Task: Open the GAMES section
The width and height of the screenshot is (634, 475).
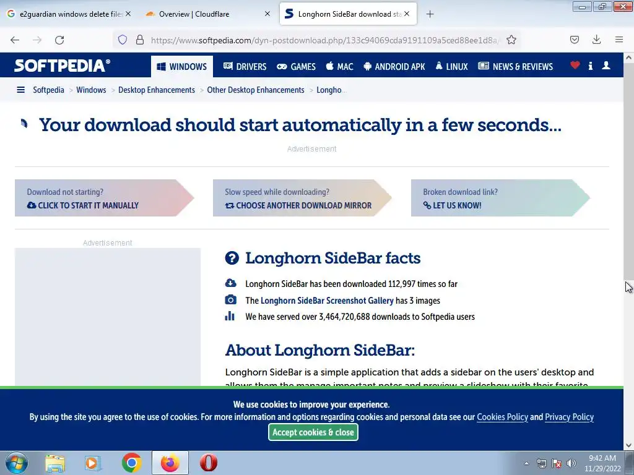Action: (x=296, y=67)
